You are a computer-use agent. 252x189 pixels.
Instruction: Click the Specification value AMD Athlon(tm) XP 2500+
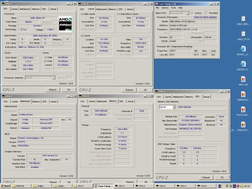coord(45,36)
